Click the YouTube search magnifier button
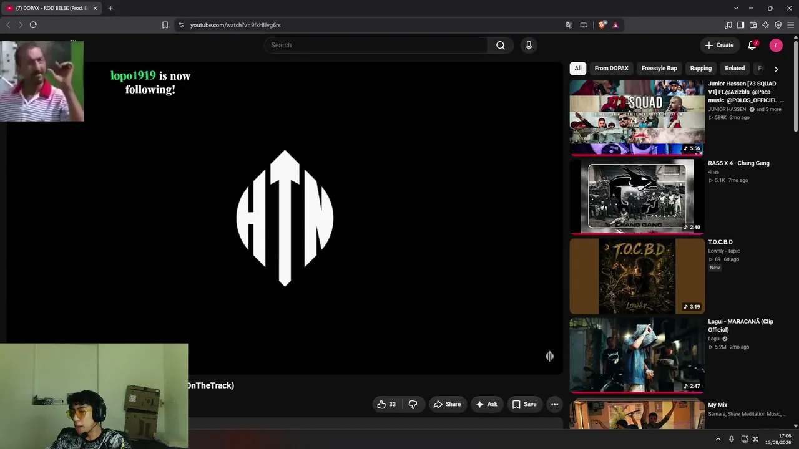Viewport: 799px width, 449px height. 501,45
